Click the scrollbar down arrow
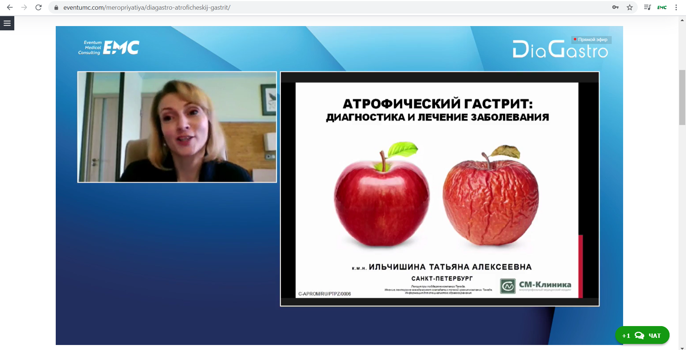Image resolution: width=686 pixels, height=350 pixels. [682, 347]
